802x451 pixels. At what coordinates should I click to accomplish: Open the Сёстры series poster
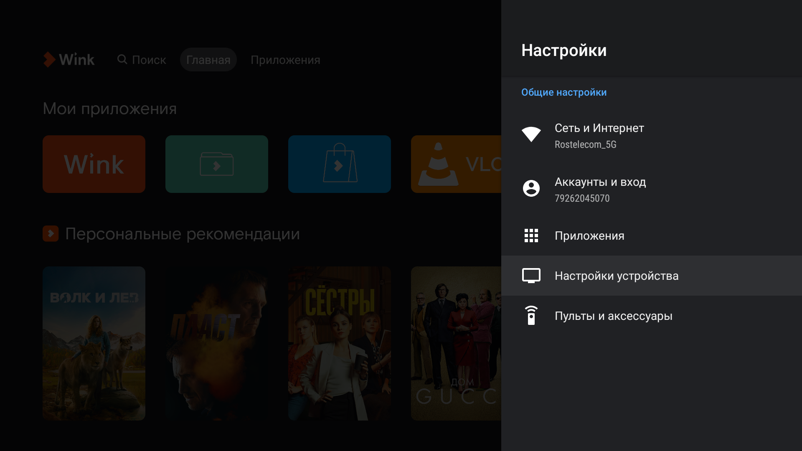(339, 343)
